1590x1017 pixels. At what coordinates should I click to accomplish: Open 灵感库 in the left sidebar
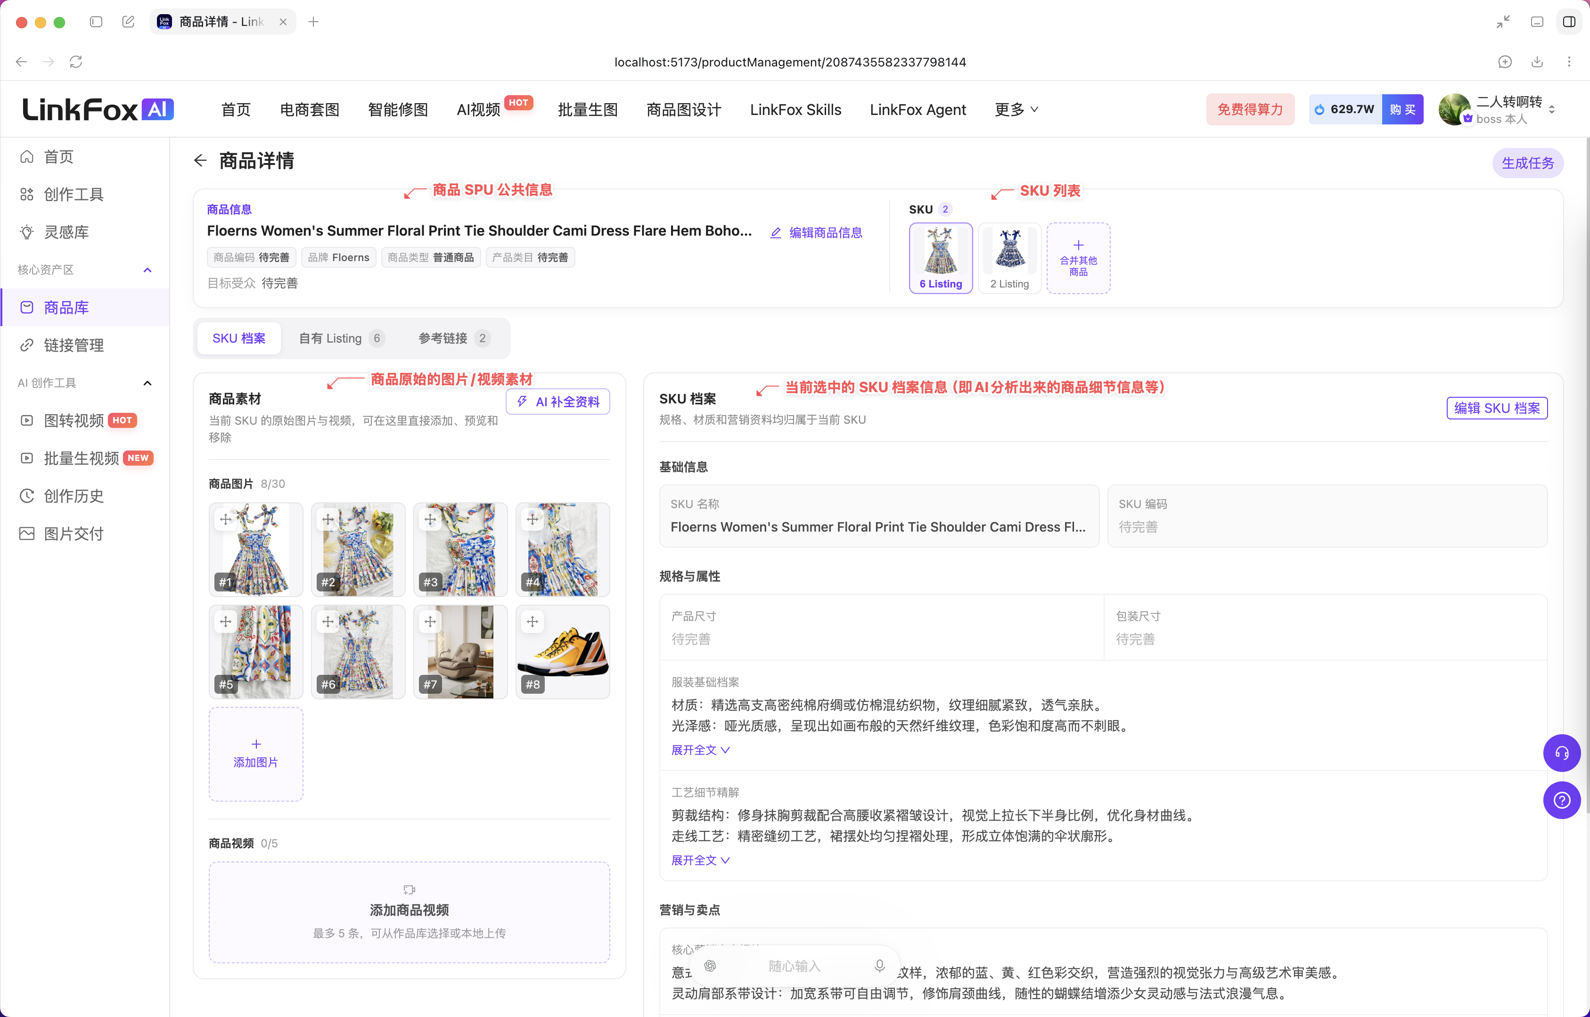pos(84,232)
